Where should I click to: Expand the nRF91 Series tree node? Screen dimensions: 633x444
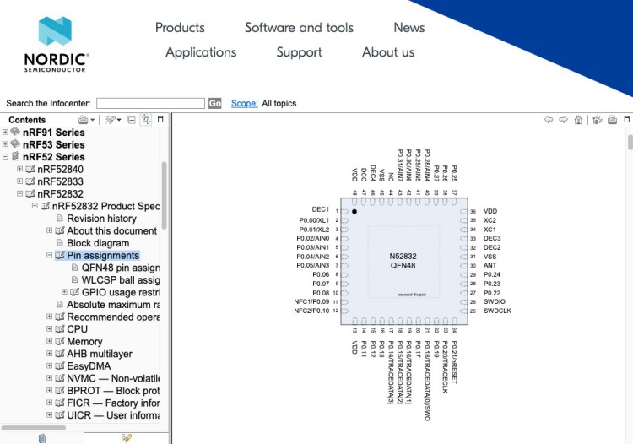6,133
